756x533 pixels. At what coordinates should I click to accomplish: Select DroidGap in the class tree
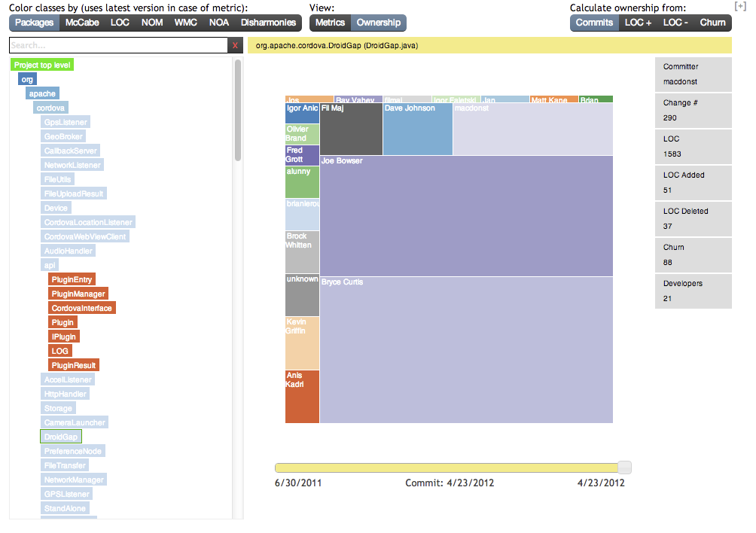tap(61, 437)
